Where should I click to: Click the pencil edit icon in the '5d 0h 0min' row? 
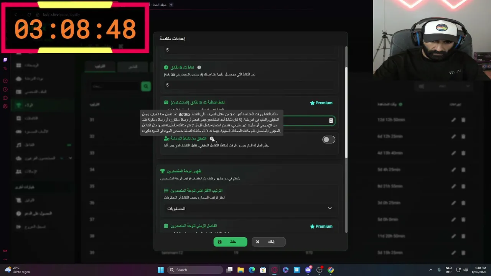click(453, 220)
